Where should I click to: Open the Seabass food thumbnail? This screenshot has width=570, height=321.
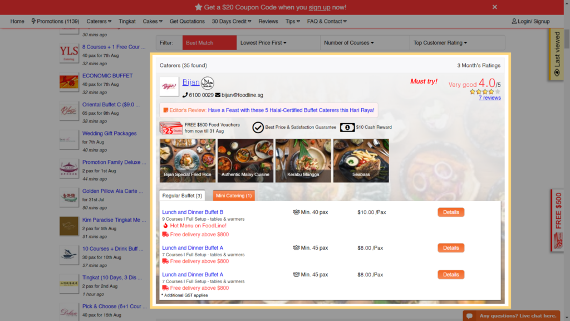click(361, 160)
